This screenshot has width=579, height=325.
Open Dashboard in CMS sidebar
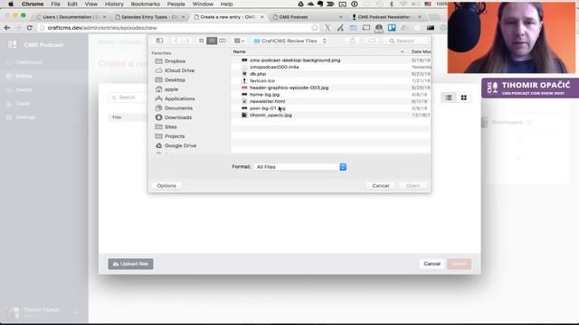[29, 62]
